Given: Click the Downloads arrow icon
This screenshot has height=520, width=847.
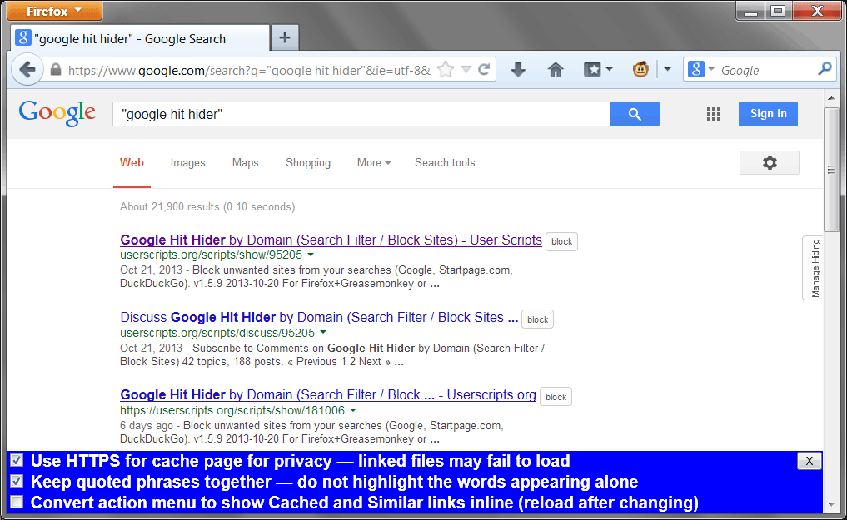Looking at the screenshot, I should pyautogui.click(x=518, y=70).
